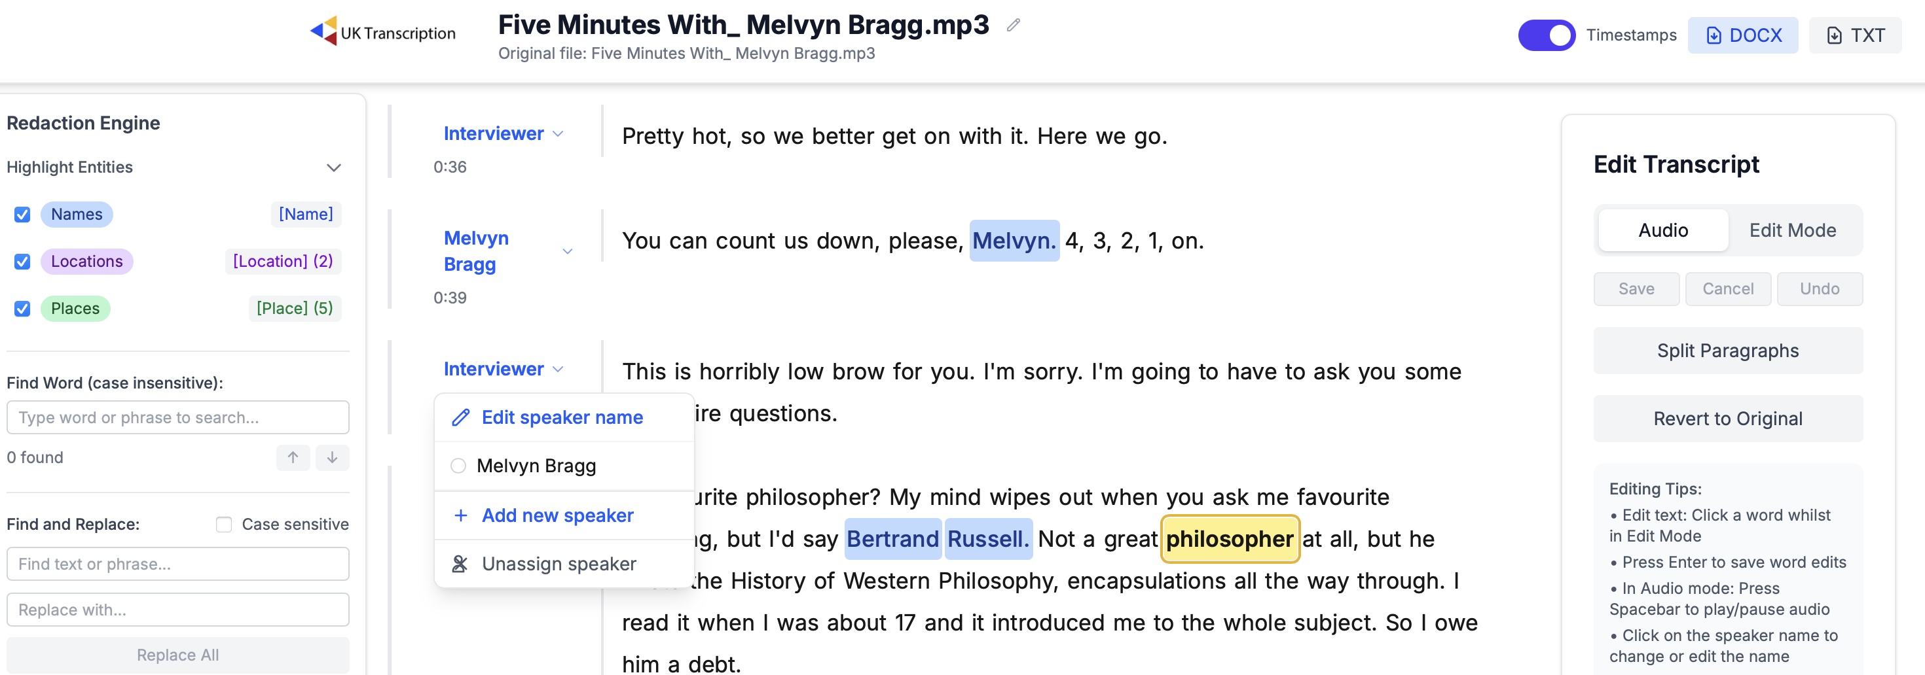Jump to previous search result arrow

point(293,457)
